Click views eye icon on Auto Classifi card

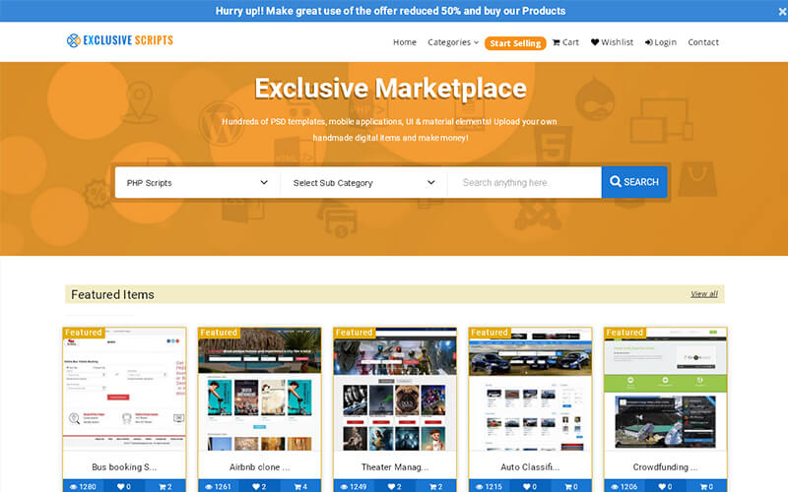(480, 486)
